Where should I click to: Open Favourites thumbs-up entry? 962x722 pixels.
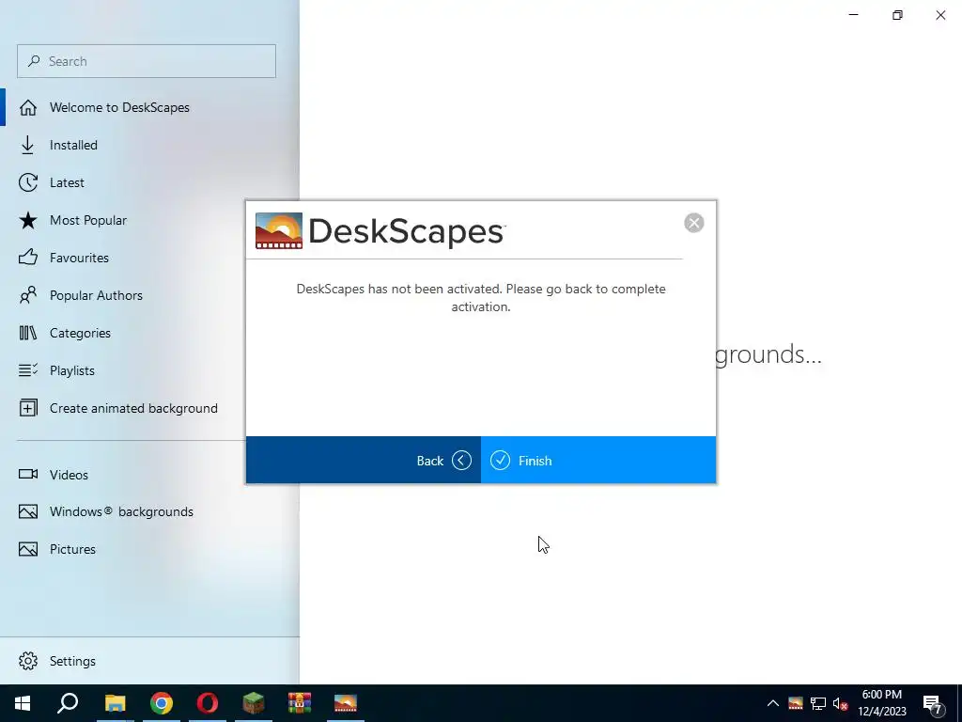tap(79, 258)
